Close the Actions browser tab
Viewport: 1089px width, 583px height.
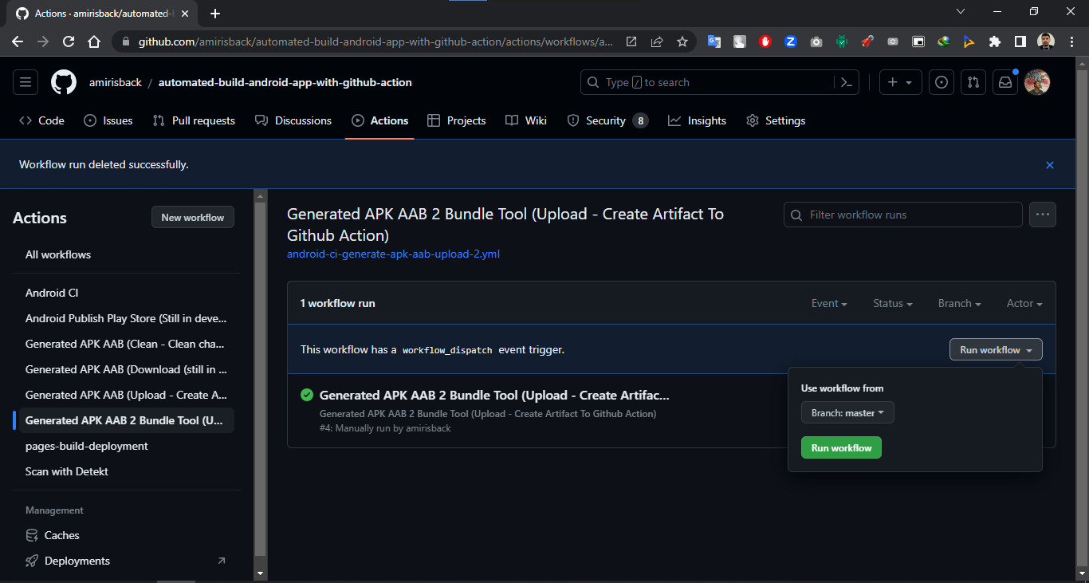(187, 14)
